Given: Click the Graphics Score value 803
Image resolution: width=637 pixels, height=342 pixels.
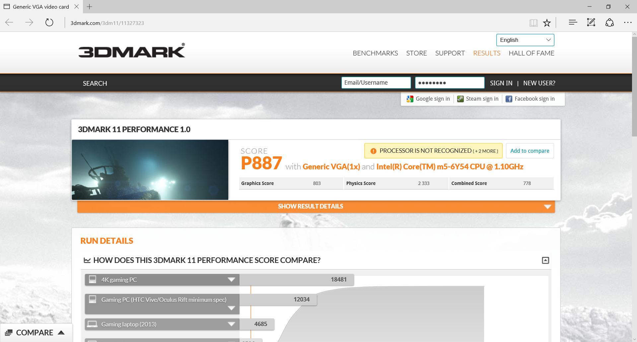Looking at the screenshot, I should pos(317,183).
